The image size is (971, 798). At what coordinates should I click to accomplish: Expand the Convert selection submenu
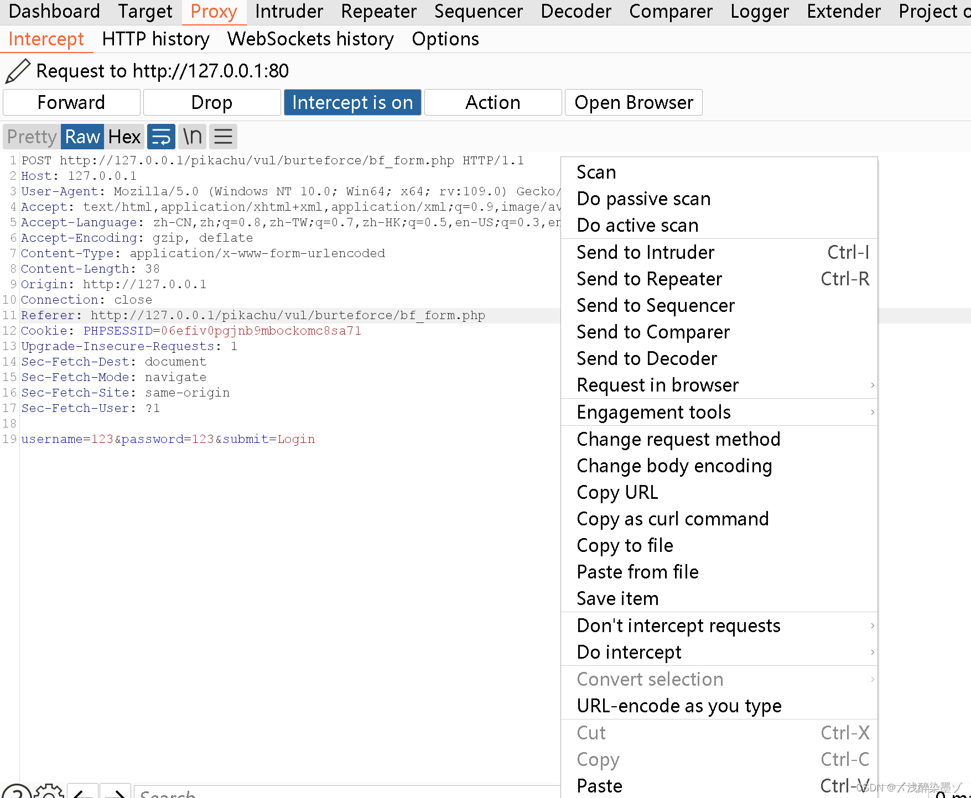(719, 679)
